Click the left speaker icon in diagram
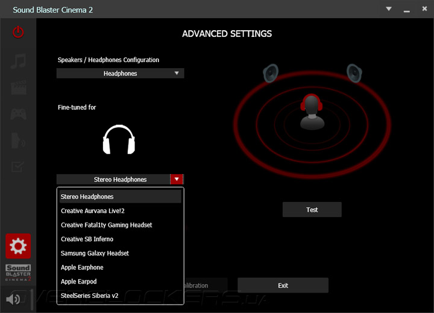This screenshot has height=313, width=434. 271,73
